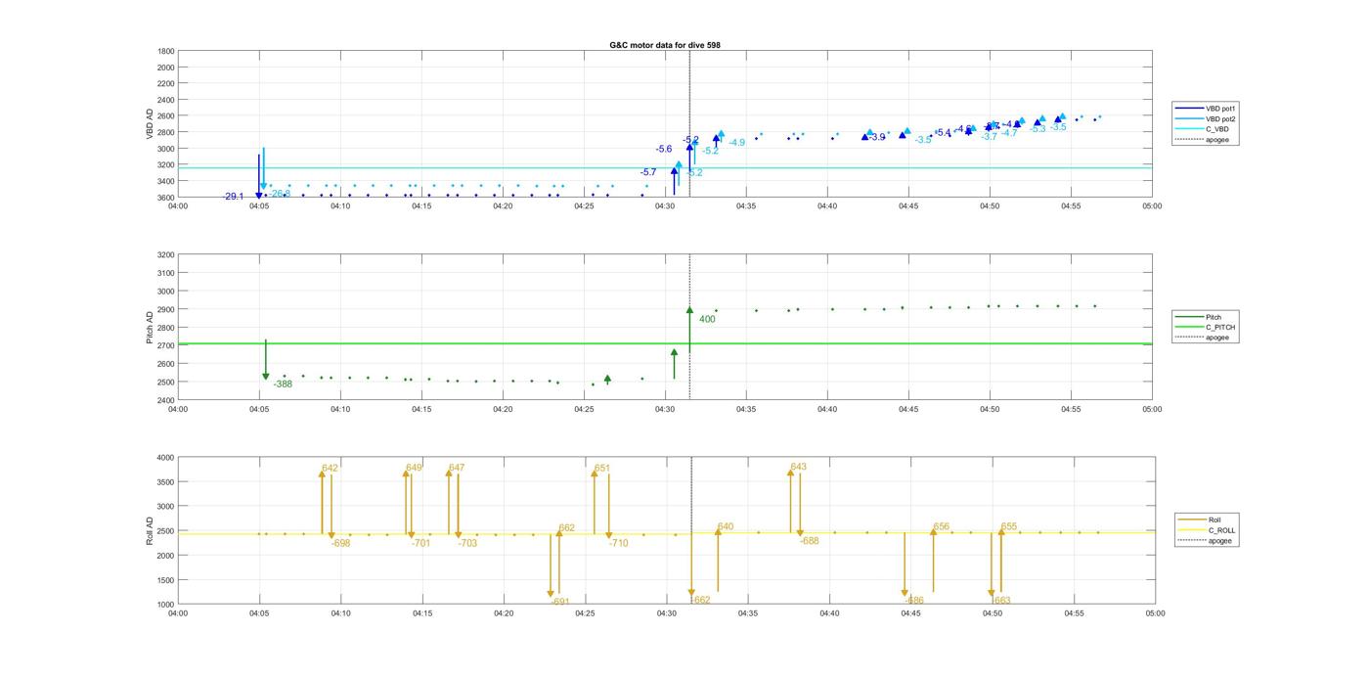The height and width of the screenshot is (678, 1369).
Task: Click the '643' roll annotation
Action: coord(798,467)
